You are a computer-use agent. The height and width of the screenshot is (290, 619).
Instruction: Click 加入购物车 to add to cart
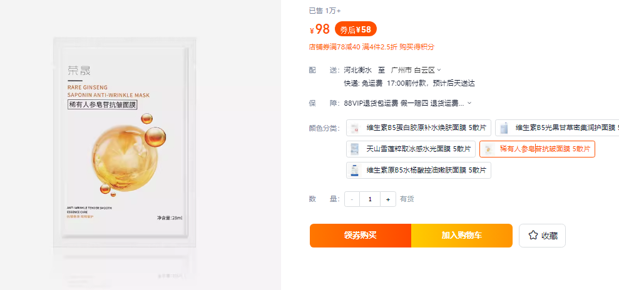(462, 236)
